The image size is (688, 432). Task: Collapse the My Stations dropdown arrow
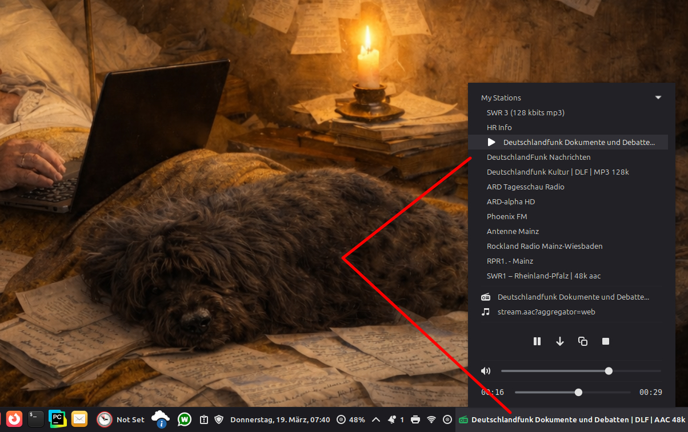click(658, 98)
